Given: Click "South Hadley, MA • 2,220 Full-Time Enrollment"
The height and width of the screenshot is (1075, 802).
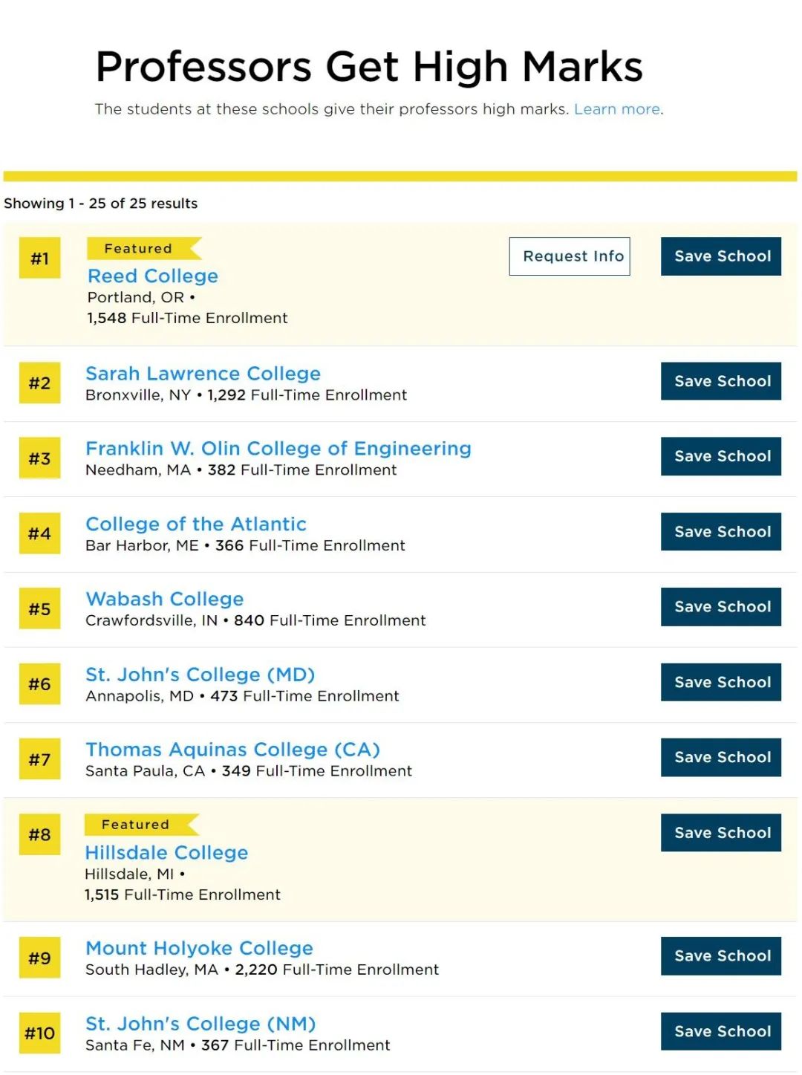Looking at the screenshot, I should pyautogui.click(x=262, y=970).
